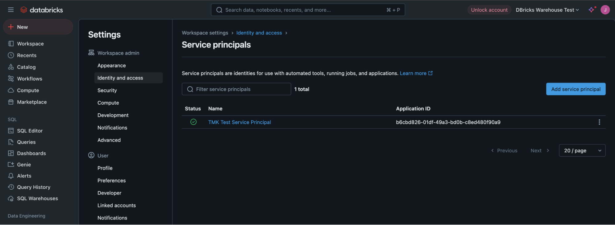The image size is (615, 225).
Task: Open Workspace admin Notifications settings
Action: click(112, 128)
